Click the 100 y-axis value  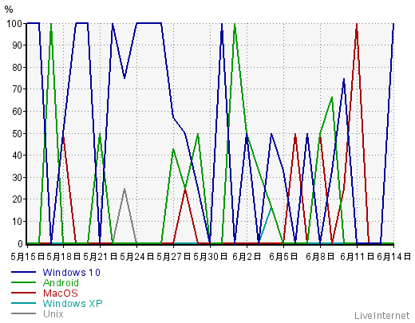[x=14, y=24]
